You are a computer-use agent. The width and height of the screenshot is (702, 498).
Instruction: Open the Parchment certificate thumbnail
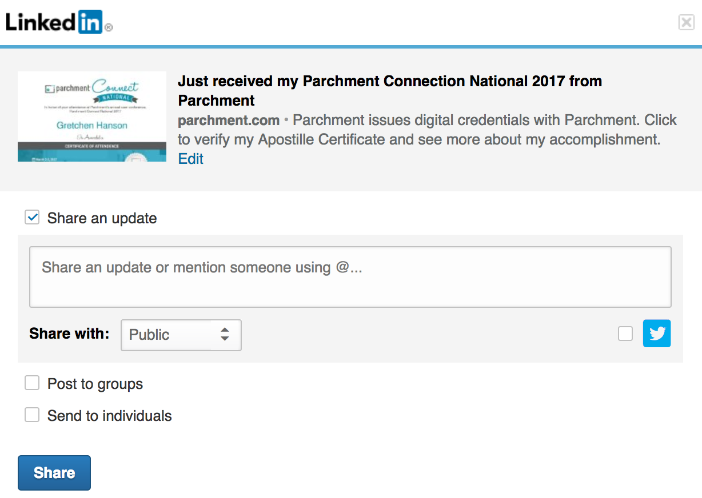pyautogui.click(x=92, y=117)
